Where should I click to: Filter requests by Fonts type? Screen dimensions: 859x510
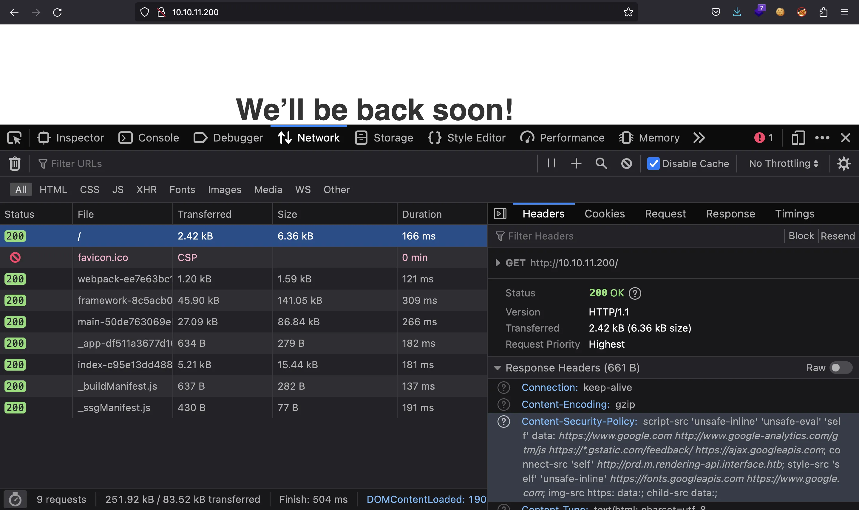pos(182,189)
